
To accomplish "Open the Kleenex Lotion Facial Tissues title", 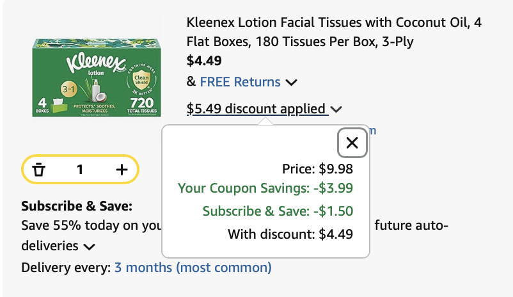I will click(334, 32).
